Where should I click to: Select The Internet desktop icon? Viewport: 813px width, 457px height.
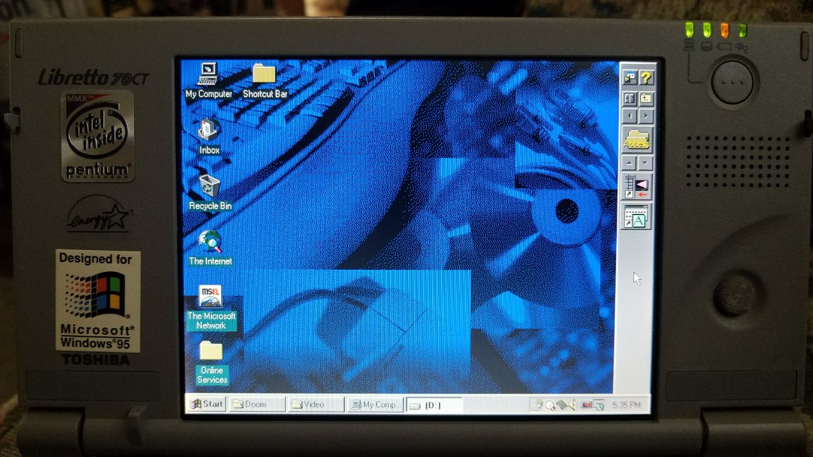[210, 248]
